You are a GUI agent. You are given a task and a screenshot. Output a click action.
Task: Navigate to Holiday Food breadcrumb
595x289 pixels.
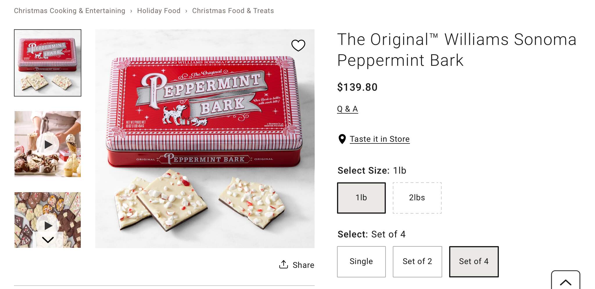[159, 11]
